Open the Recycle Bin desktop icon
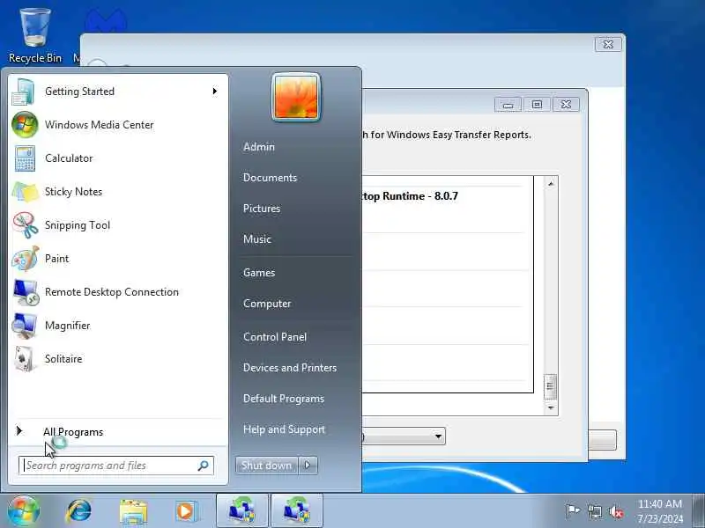 pyautogui.click(x=35, y=35)
